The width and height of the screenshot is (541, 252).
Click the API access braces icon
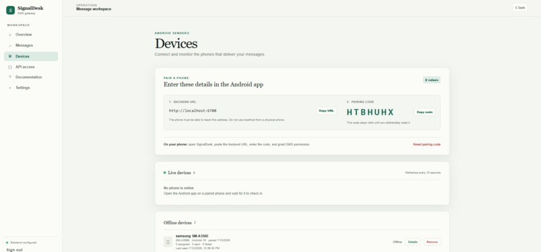(x=9, y=67)
